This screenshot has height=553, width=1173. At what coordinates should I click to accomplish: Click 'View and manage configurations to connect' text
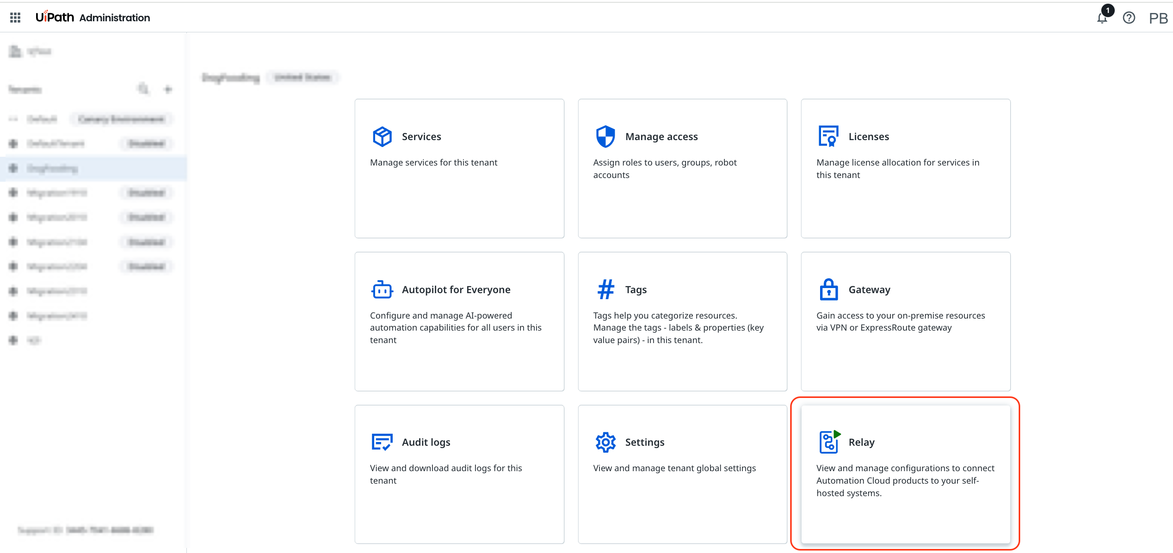(905, 480)
